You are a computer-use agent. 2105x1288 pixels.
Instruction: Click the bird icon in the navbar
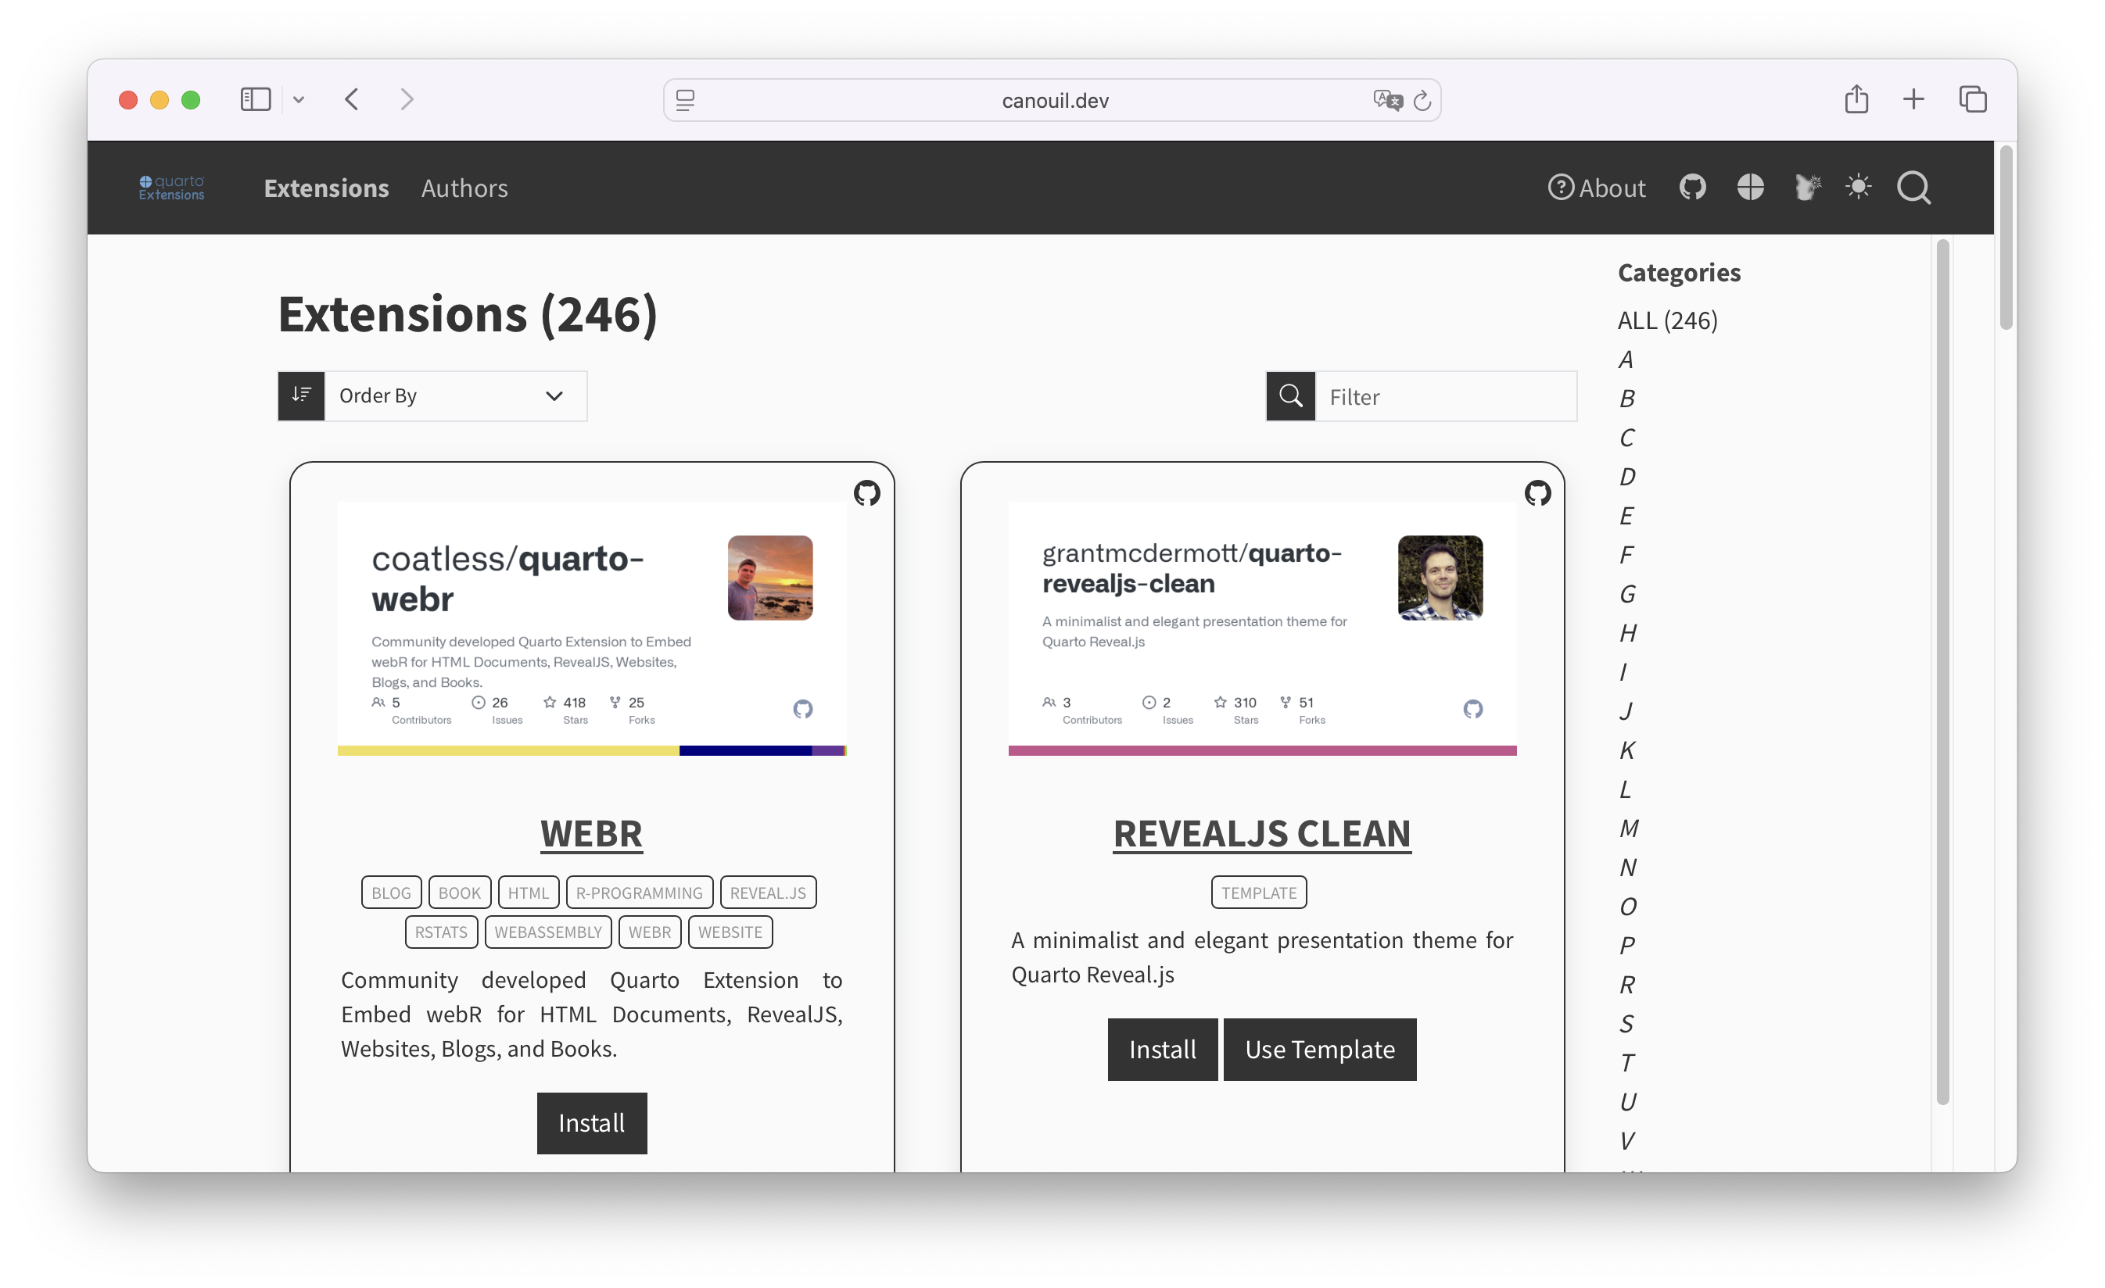pyautogui.click(x=1806, y=187)
